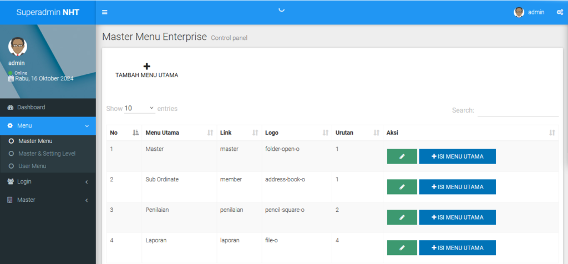
Task: Toggle the sidebar hamburger menu icon
Action: [105, 12]
